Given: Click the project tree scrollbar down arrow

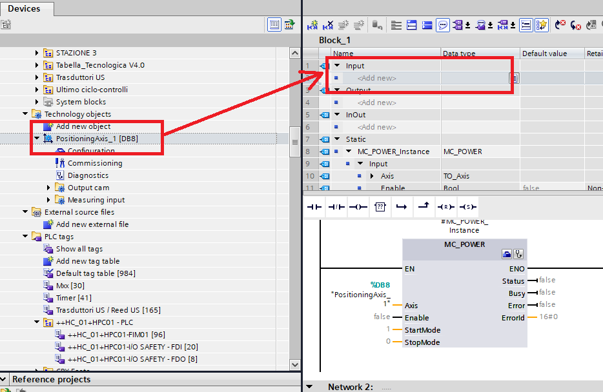Looking at the screenshot, I should [x=294, y=365].
